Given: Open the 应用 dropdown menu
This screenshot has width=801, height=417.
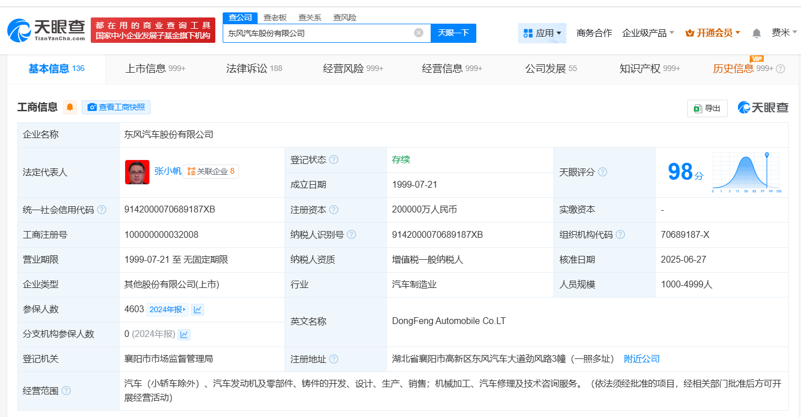Looking at the screenshot, I should coord(542,33).
